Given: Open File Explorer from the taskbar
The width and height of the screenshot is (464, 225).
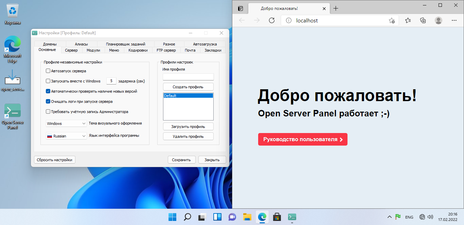Looking at the screenshot, I should (x=247, y=217).
